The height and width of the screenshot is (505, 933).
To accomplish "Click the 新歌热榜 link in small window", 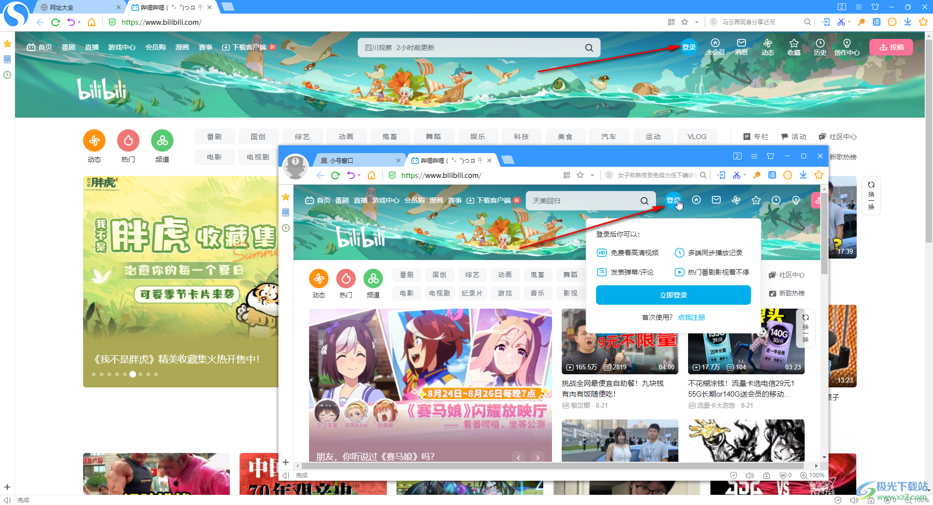I will coord(787,293).
